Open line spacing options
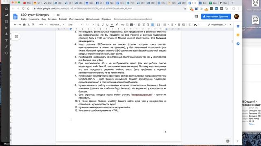Viewport: 261px width, 146px height. pos(159,25)
